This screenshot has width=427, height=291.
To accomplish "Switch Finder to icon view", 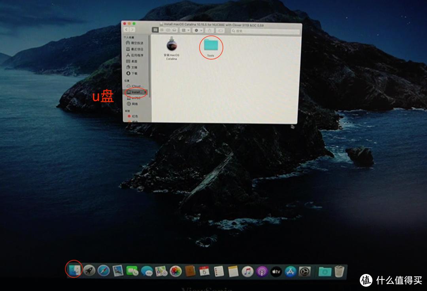I will pos(155,30).
